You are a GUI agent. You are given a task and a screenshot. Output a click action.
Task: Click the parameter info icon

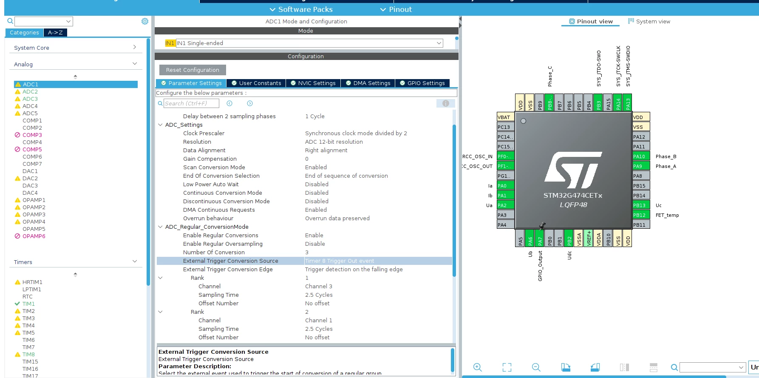point(446,103)
